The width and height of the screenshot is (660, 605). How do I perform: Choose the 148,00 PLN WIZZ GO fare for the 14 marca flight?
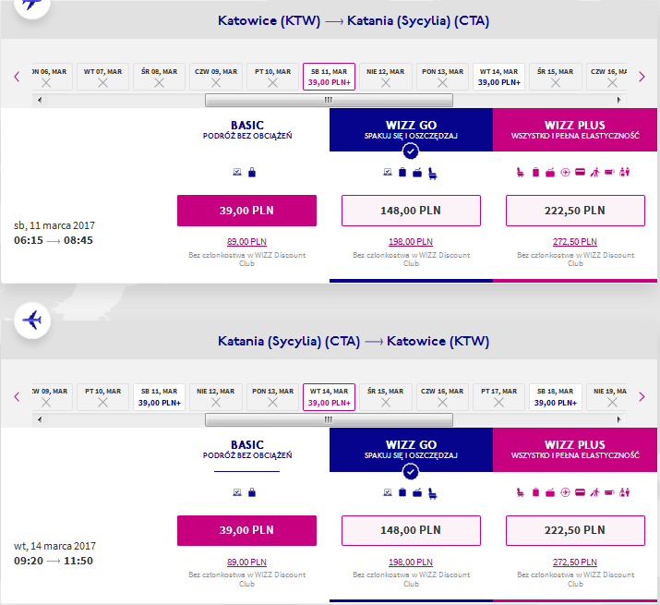coord(411,530)
